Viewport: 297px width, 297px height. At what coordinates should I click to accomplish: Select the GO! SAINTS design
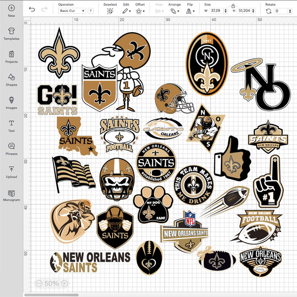click(57, 99)
